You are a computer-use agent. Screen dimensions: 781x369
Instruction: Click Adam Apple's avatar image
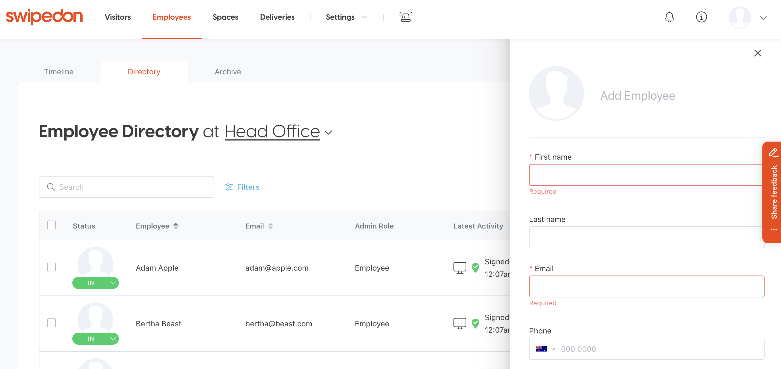pyautogui.click(x=96, y=263)
